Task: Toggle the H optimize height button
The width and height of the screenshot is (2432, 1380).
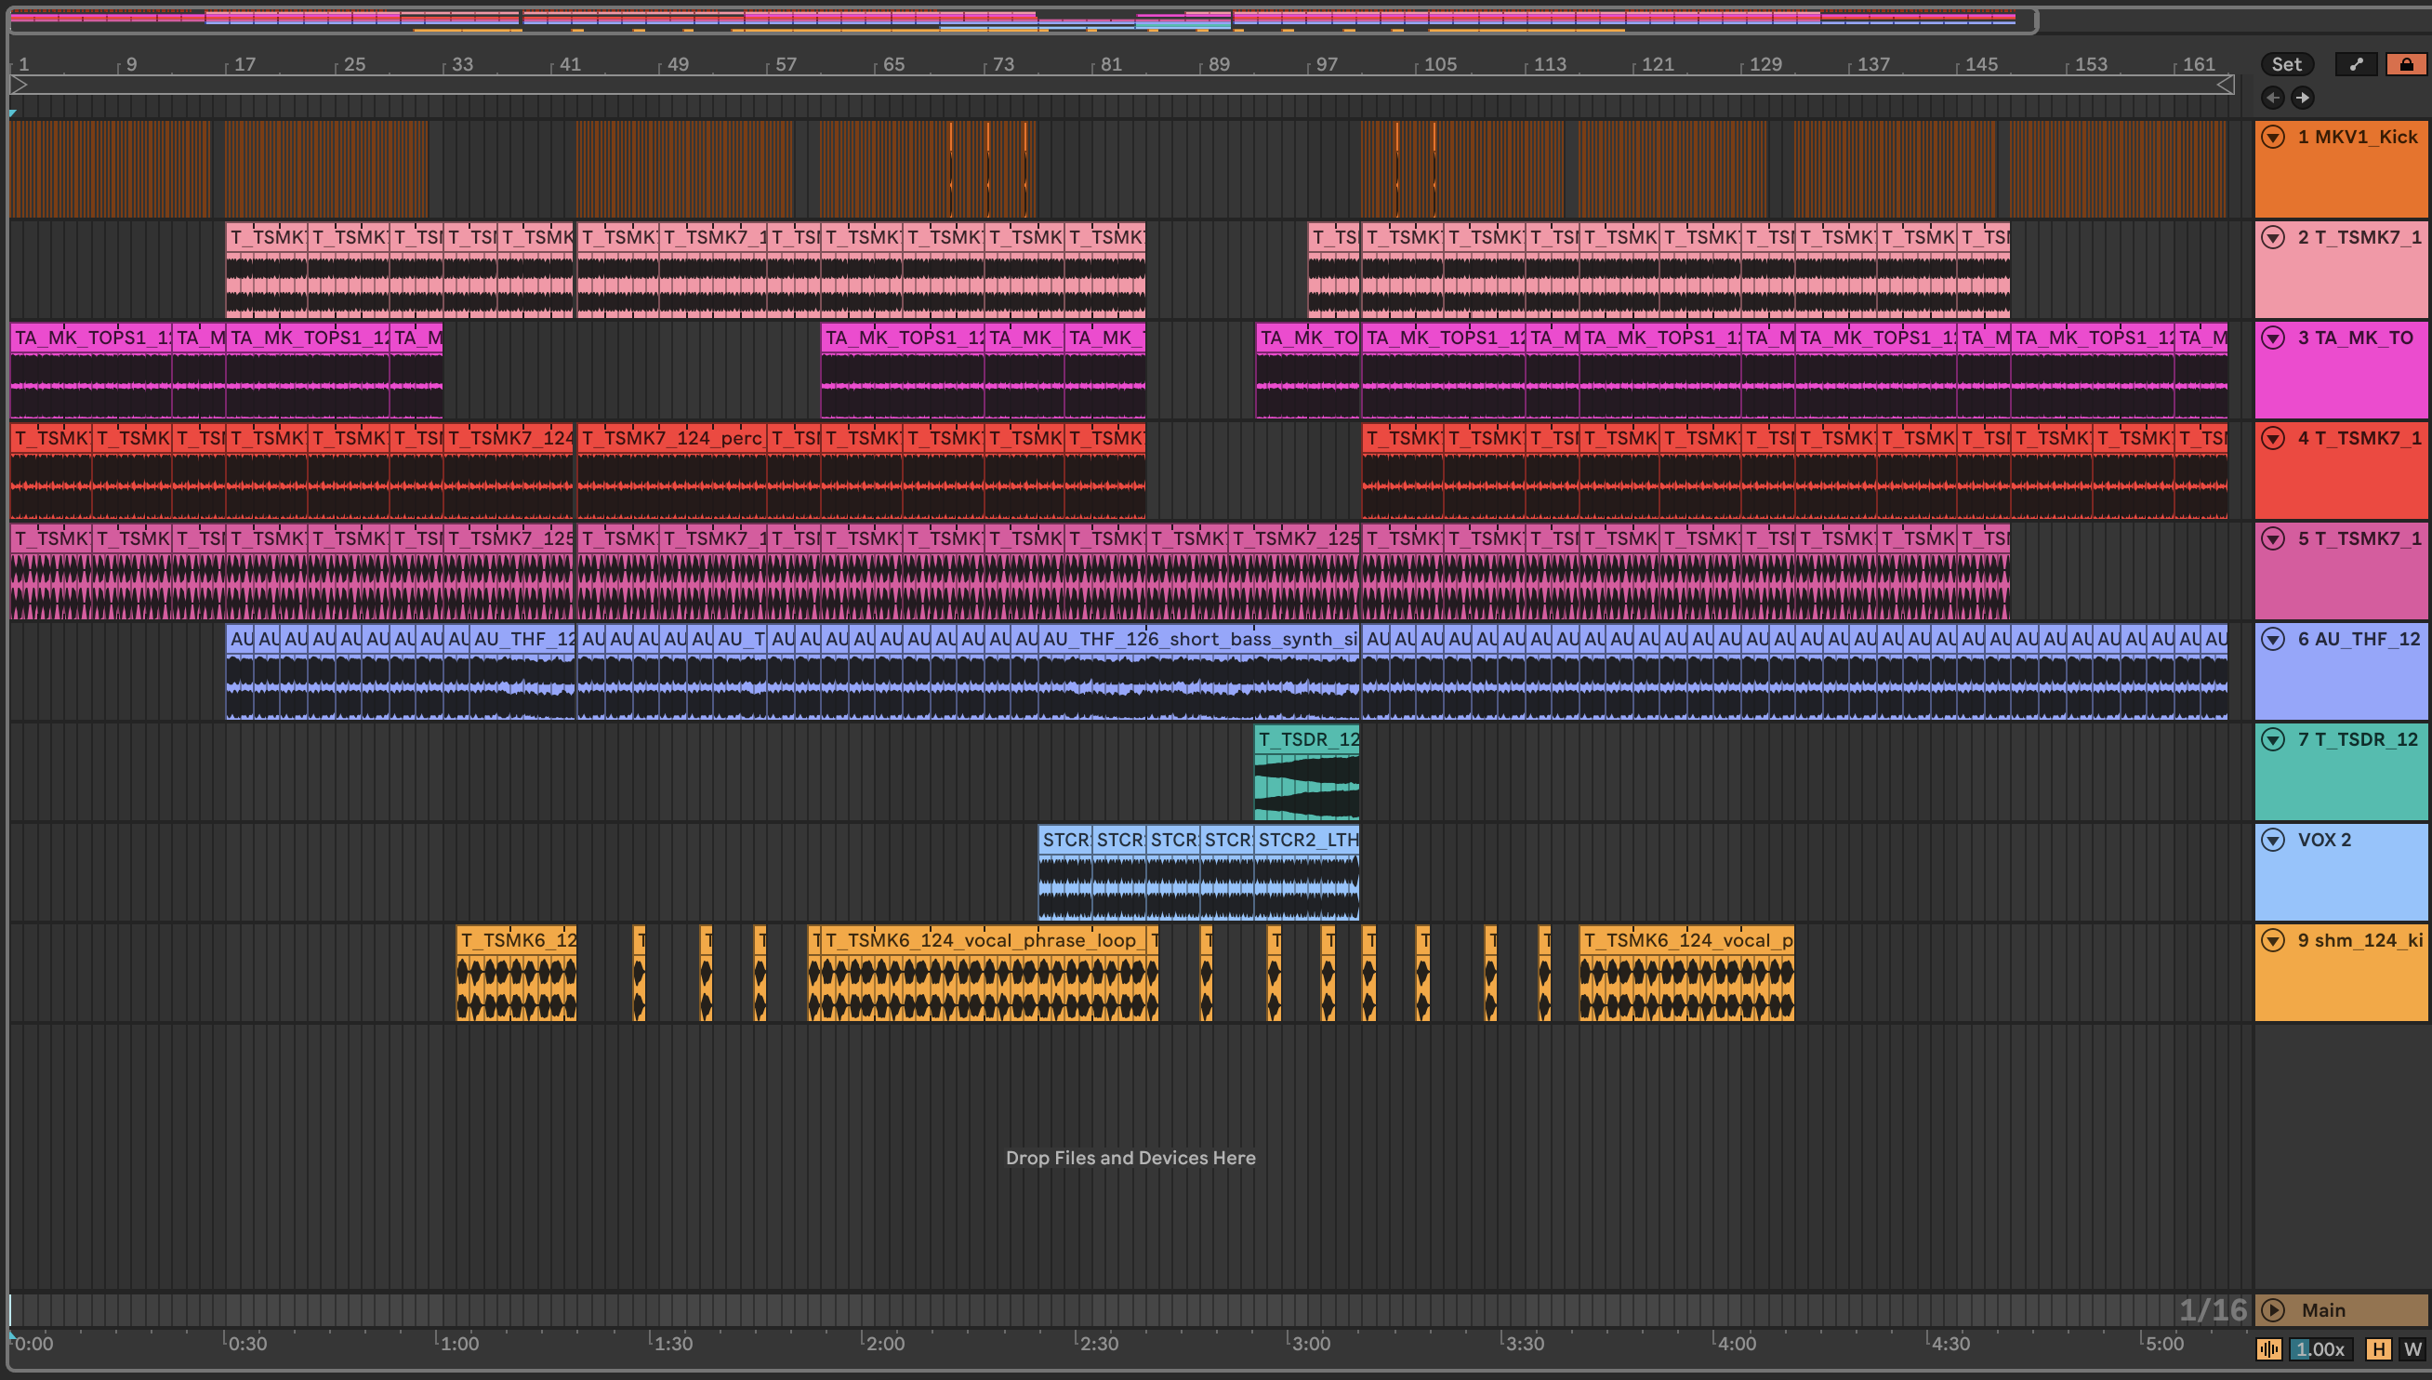Action: [2378, 1348]
